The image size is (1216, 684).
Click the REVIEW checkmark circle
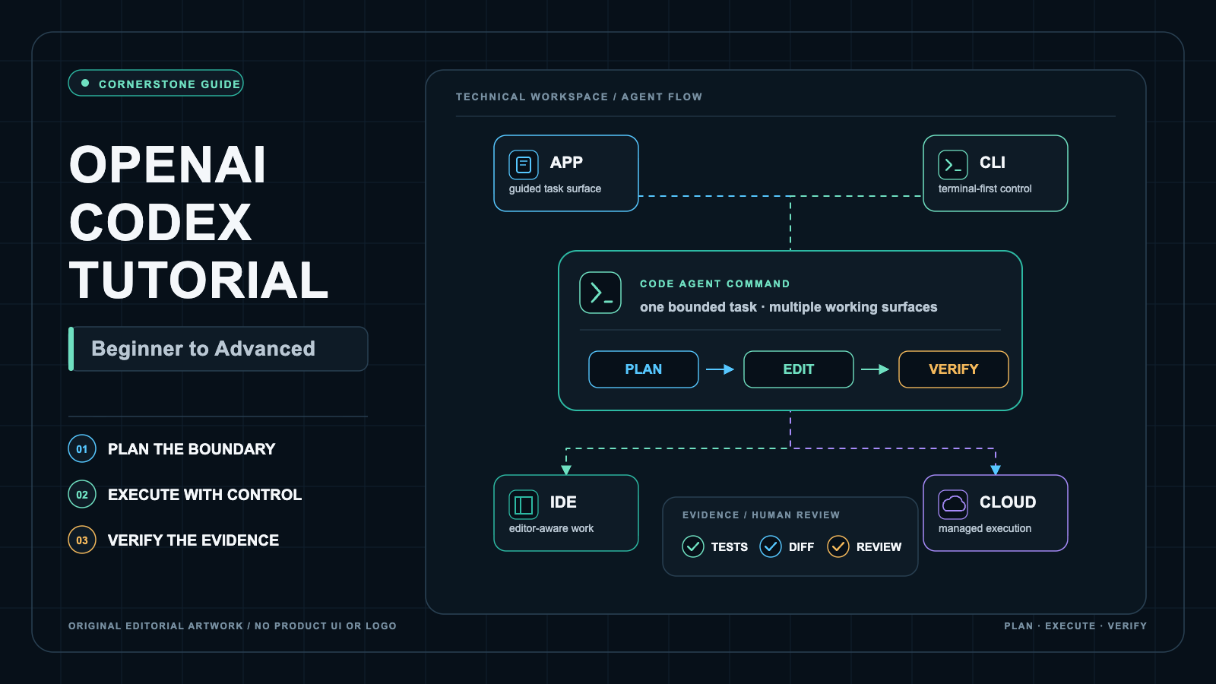(x=838, y=546)
